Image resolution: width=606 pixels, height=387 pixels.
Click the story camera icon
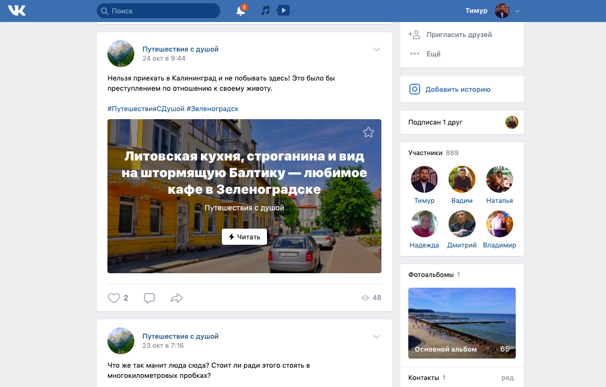pyautogui.click(x=415, y=89)
